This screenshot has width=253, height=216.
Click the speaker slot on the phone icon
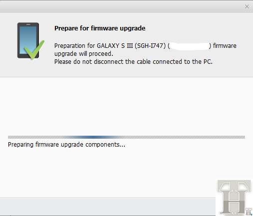tap(28, 24)
